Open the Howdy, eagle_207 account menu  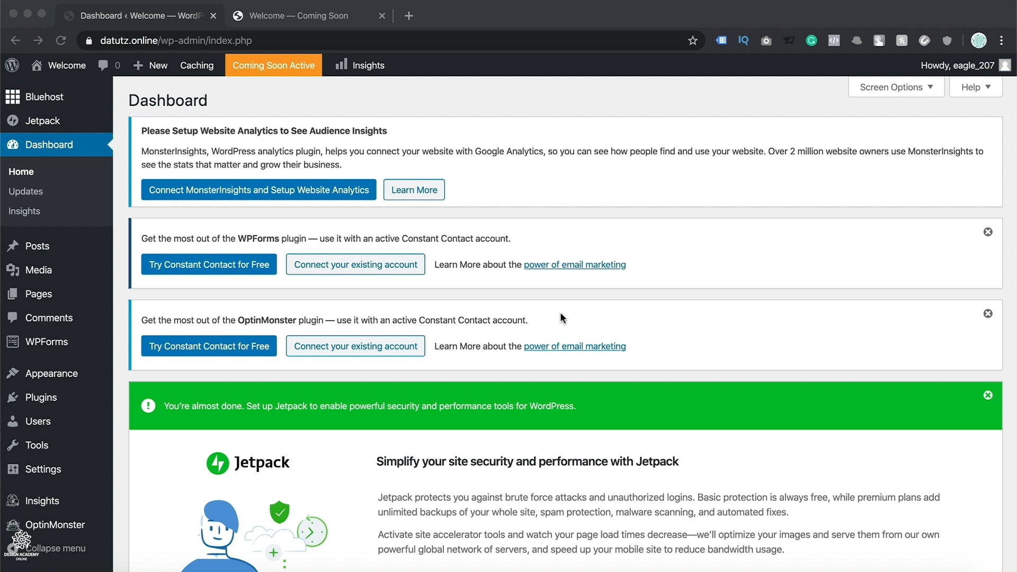(x=966, y=65)
